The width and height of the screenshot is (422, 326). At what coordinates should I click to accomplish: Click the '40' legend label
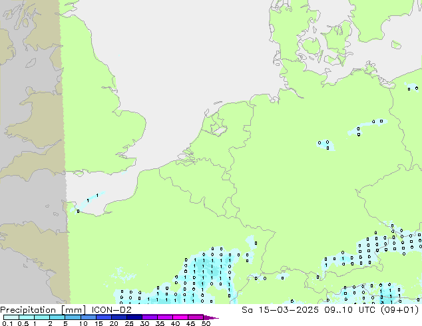(175, 323)
